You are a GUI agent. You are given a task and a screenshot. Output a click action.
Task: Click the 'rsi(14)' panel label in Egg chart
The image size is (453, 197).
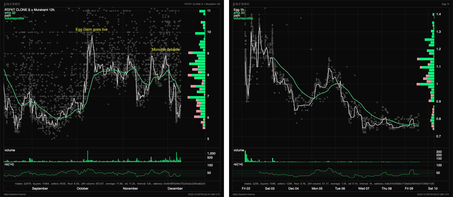pyautogui.click(x=238, y=164)
